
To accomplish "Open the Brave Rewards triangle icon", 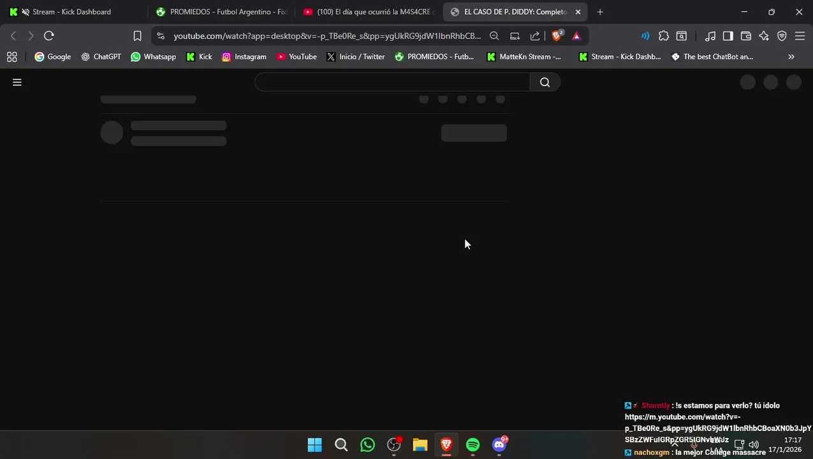I will [x=576, y=36].
